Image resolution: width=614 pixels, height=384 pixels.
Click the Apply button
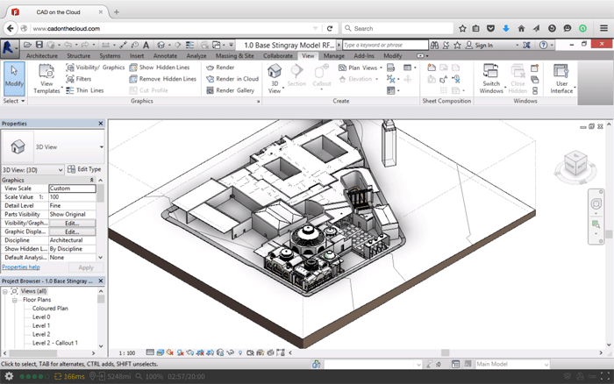point(86,267)
